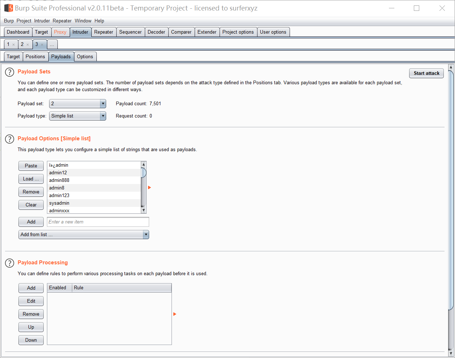Click Remove in Payload Processing
Screen dimensions: 455x358
pyautogui.click(x=31, y=314)
